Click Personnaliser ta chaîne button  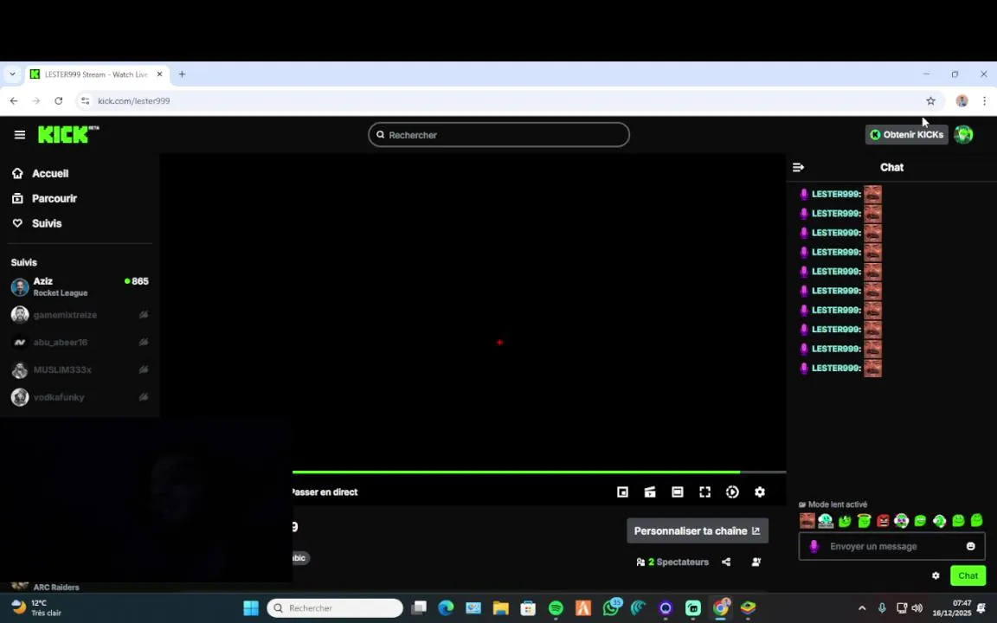point(698,530)
